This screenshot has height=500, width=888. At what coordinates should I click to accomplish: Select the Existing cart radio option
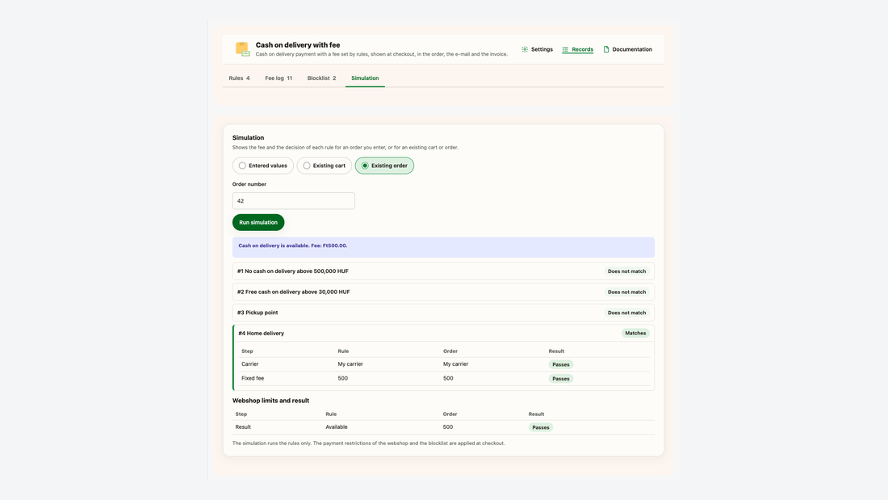324,166
